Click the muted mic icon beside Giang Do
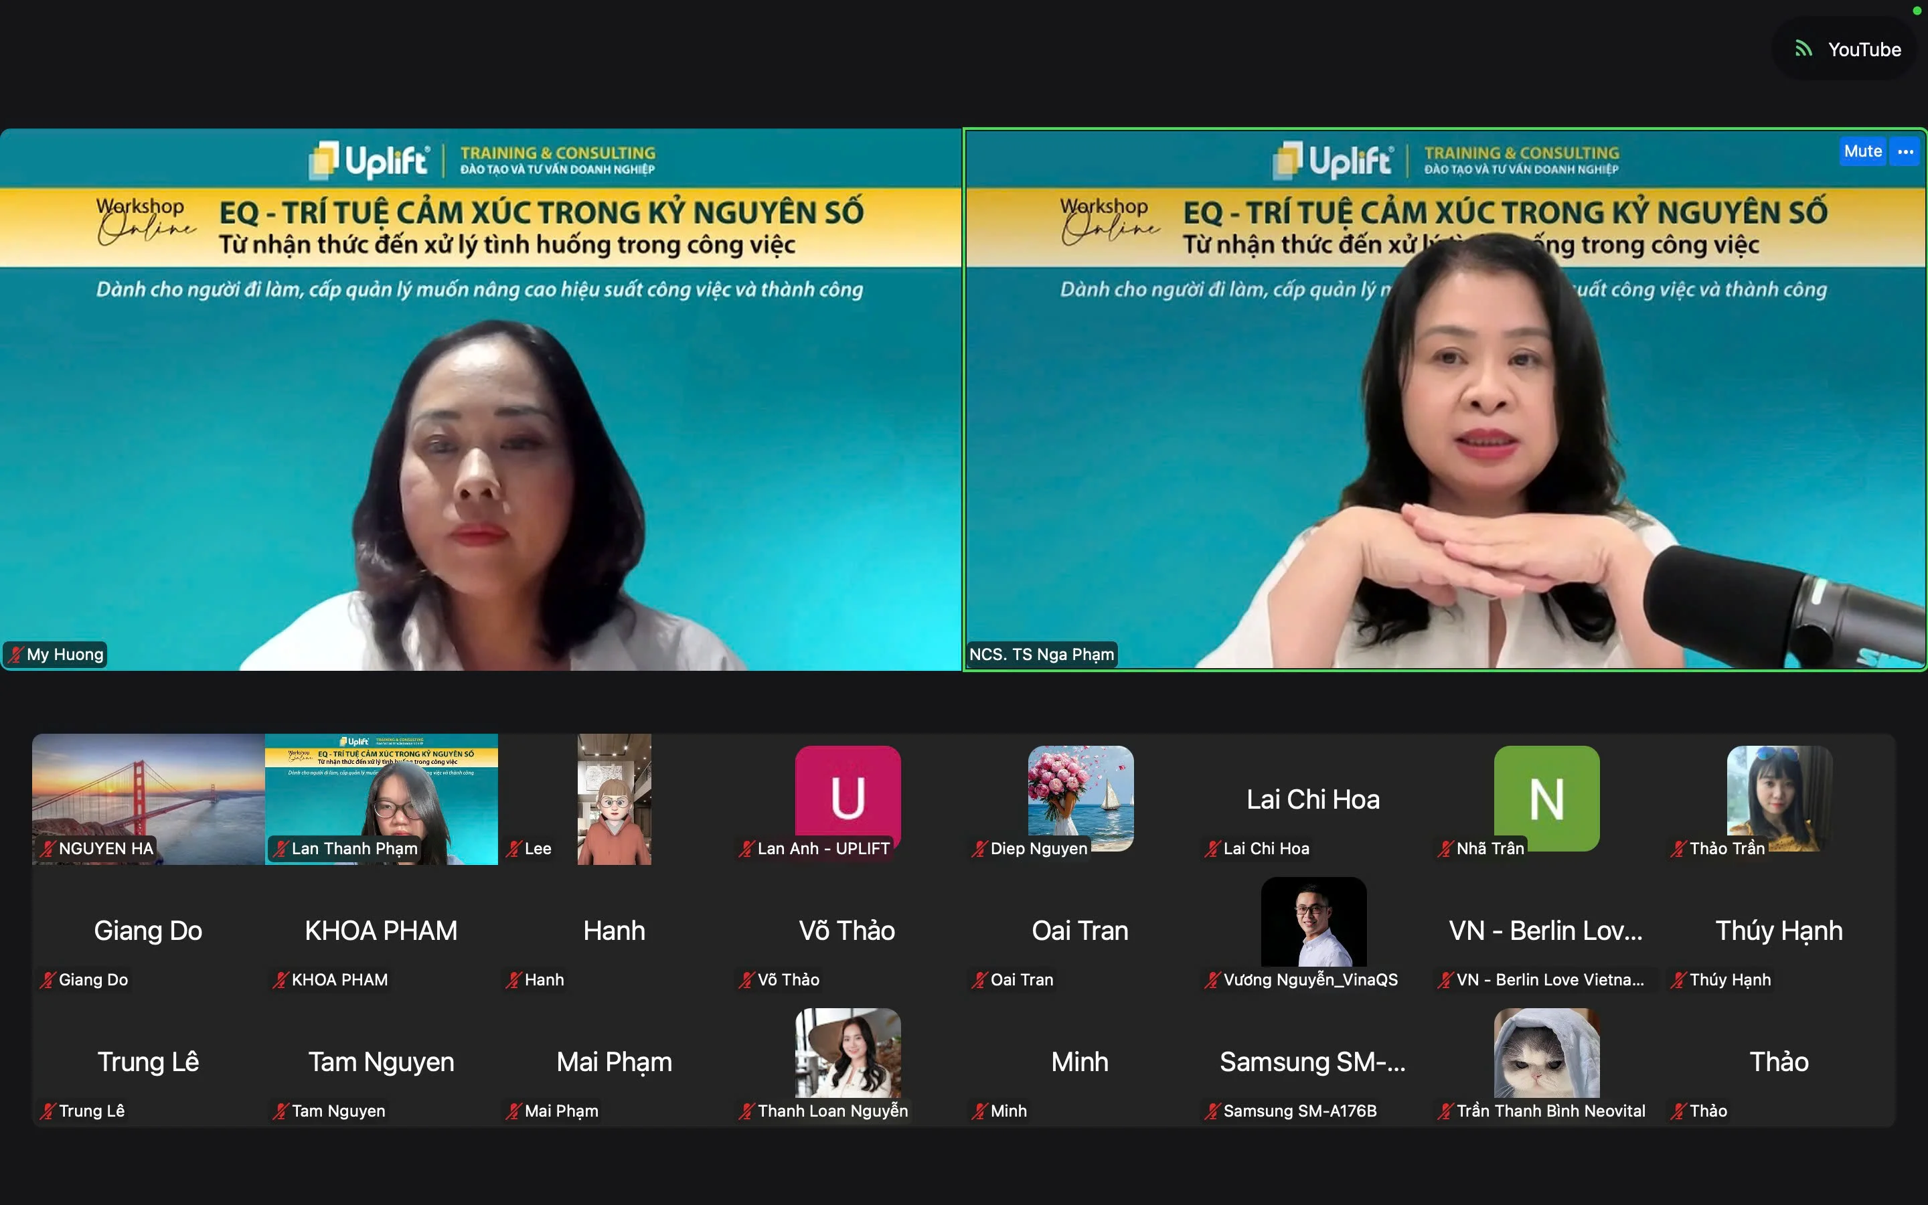The image size is (1928, 1205). pyautogui.click(x=48, y=979)
